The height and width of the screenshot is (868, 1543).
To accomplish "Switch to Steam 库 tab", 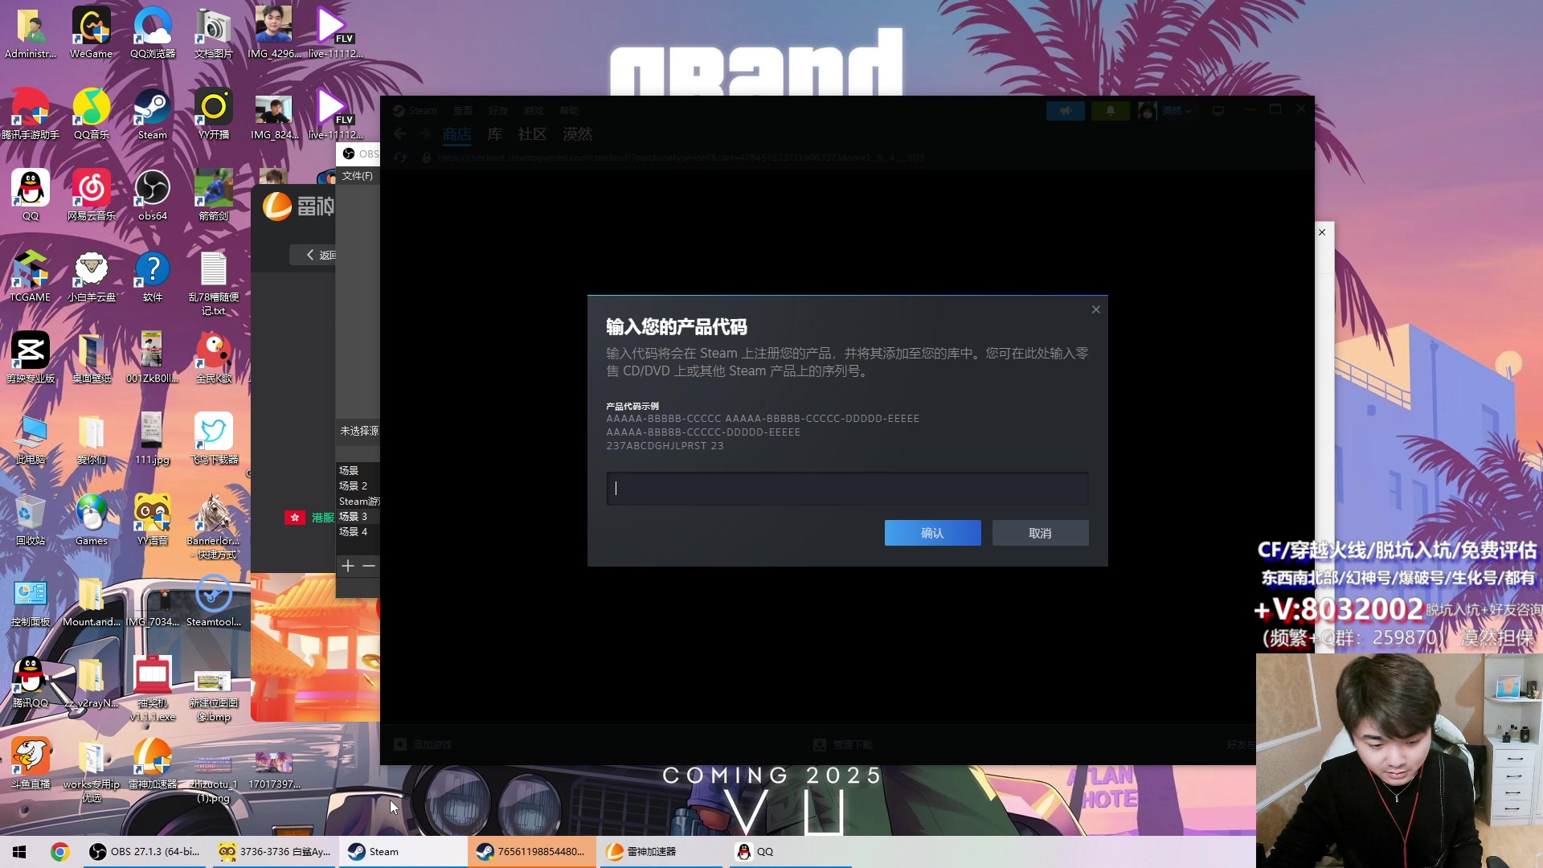I will pos(495,134).
